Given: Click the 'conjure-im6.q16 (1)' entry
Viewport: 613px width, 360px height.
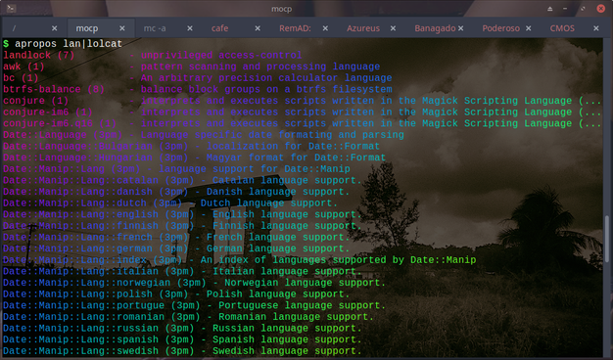Looking at the screenshot, I should point(60,123).
